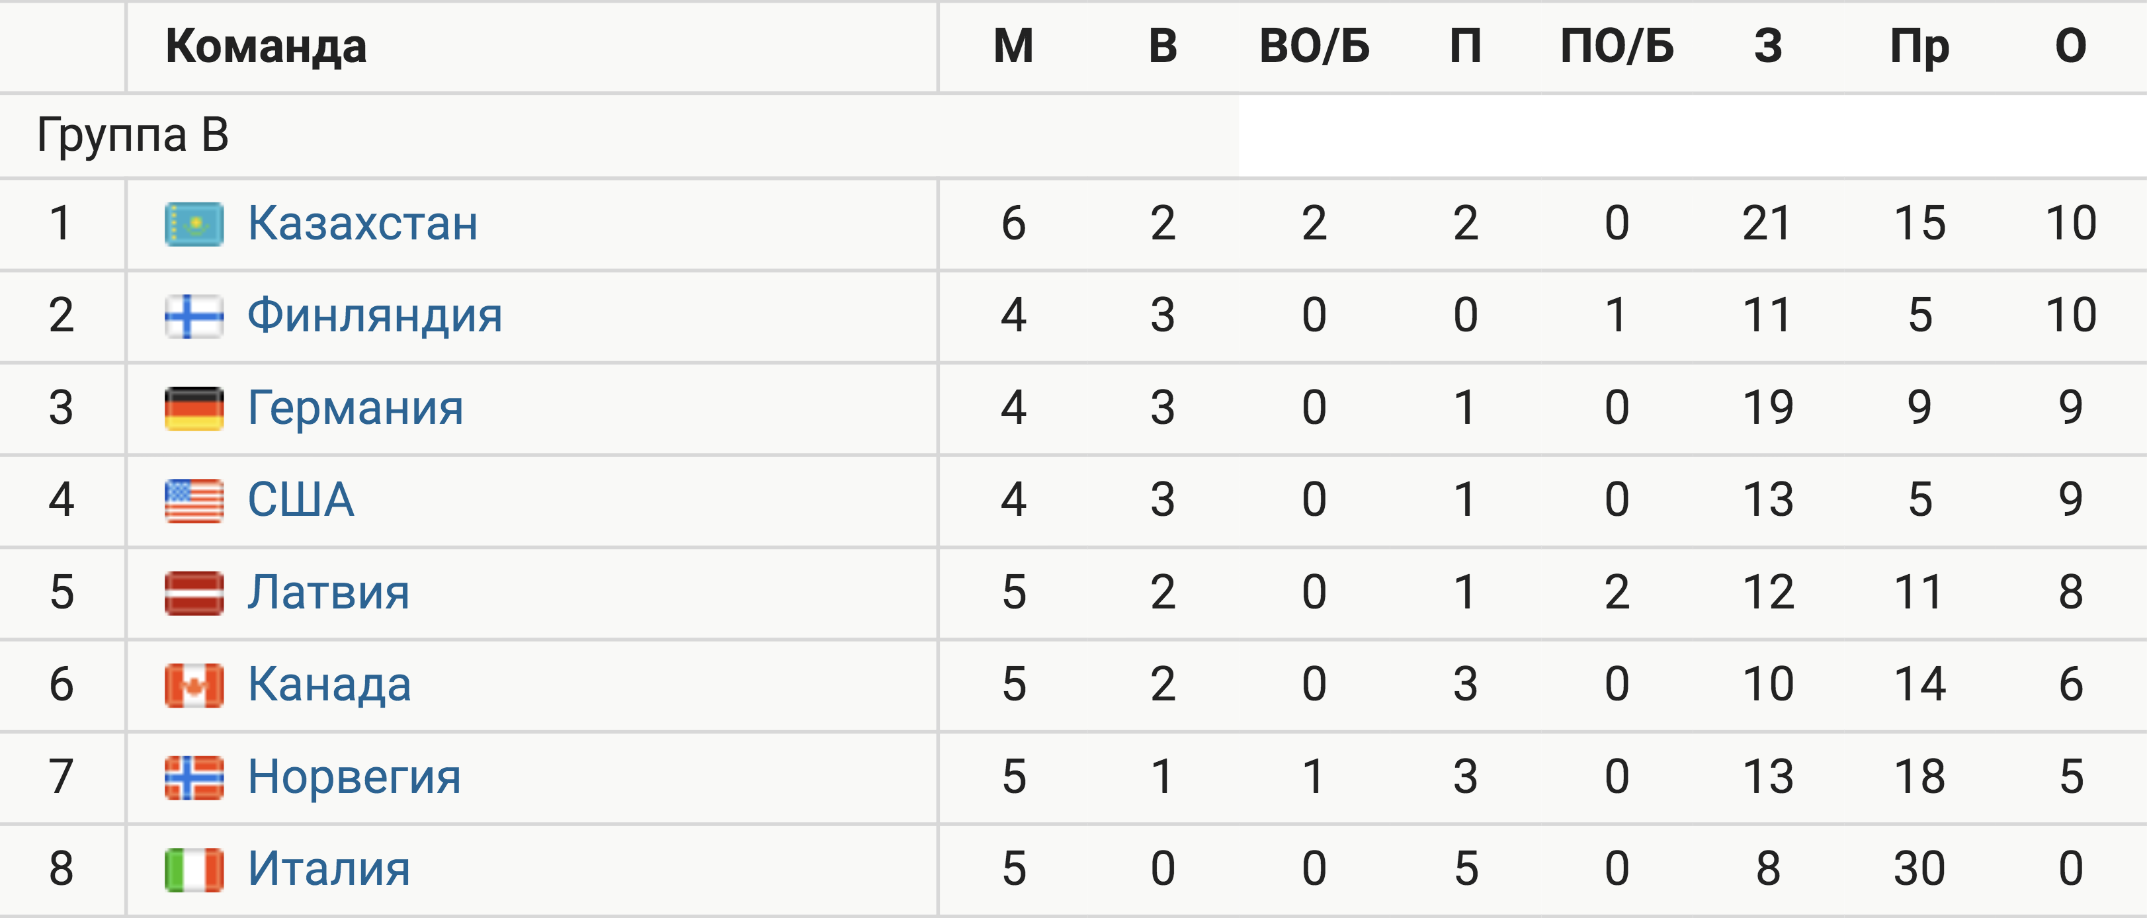2147x918 pixels.
Task: Click the ВО/Б column header
Action: pos(1314,46)
